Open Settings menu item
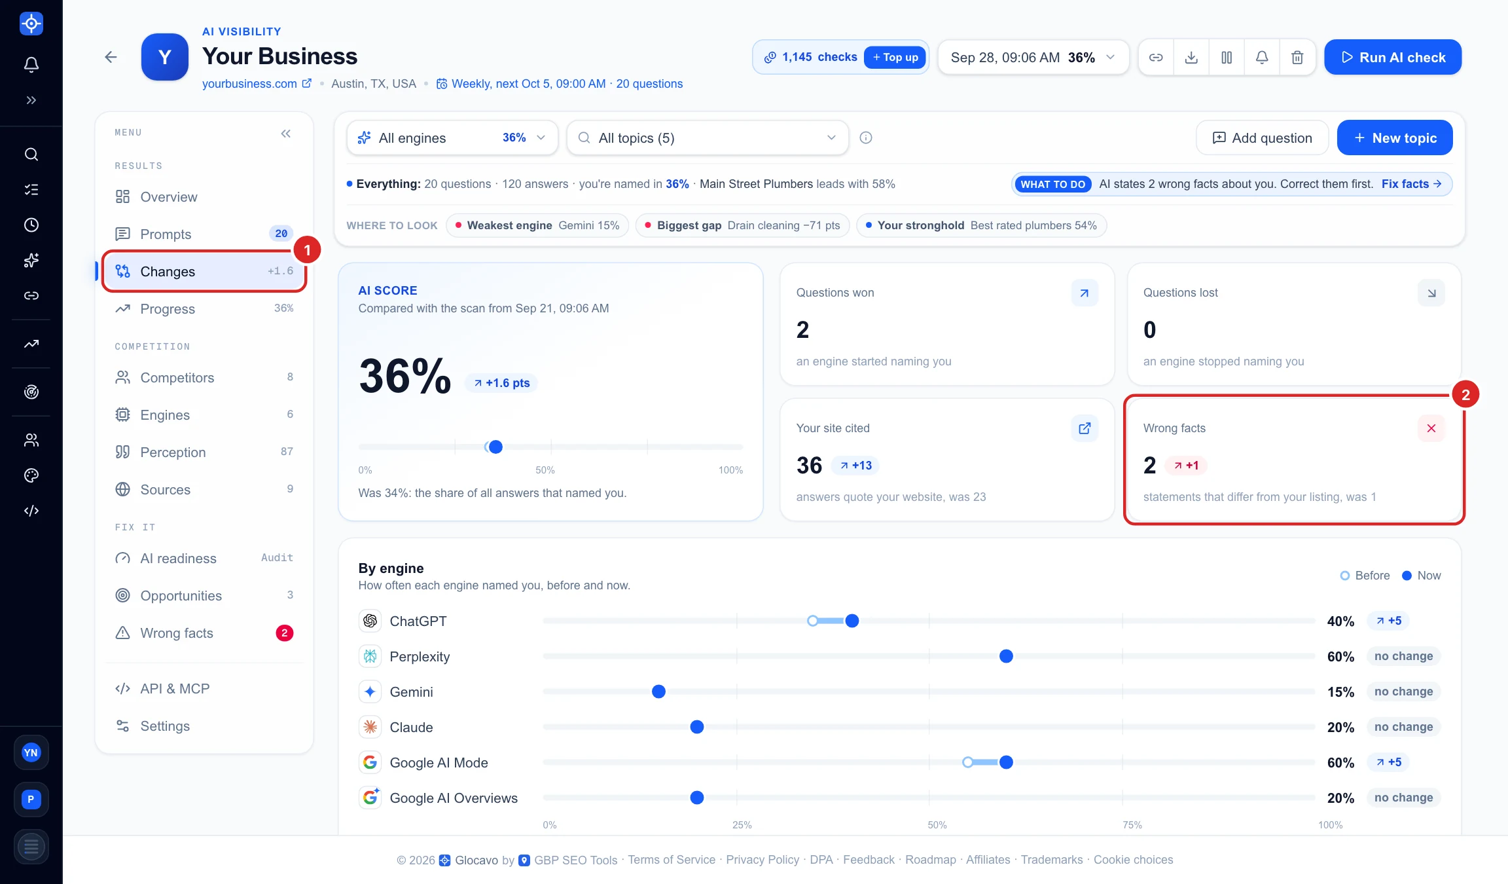The width and height of the screenshot is (1508, 884). click(x=204, y=726)
